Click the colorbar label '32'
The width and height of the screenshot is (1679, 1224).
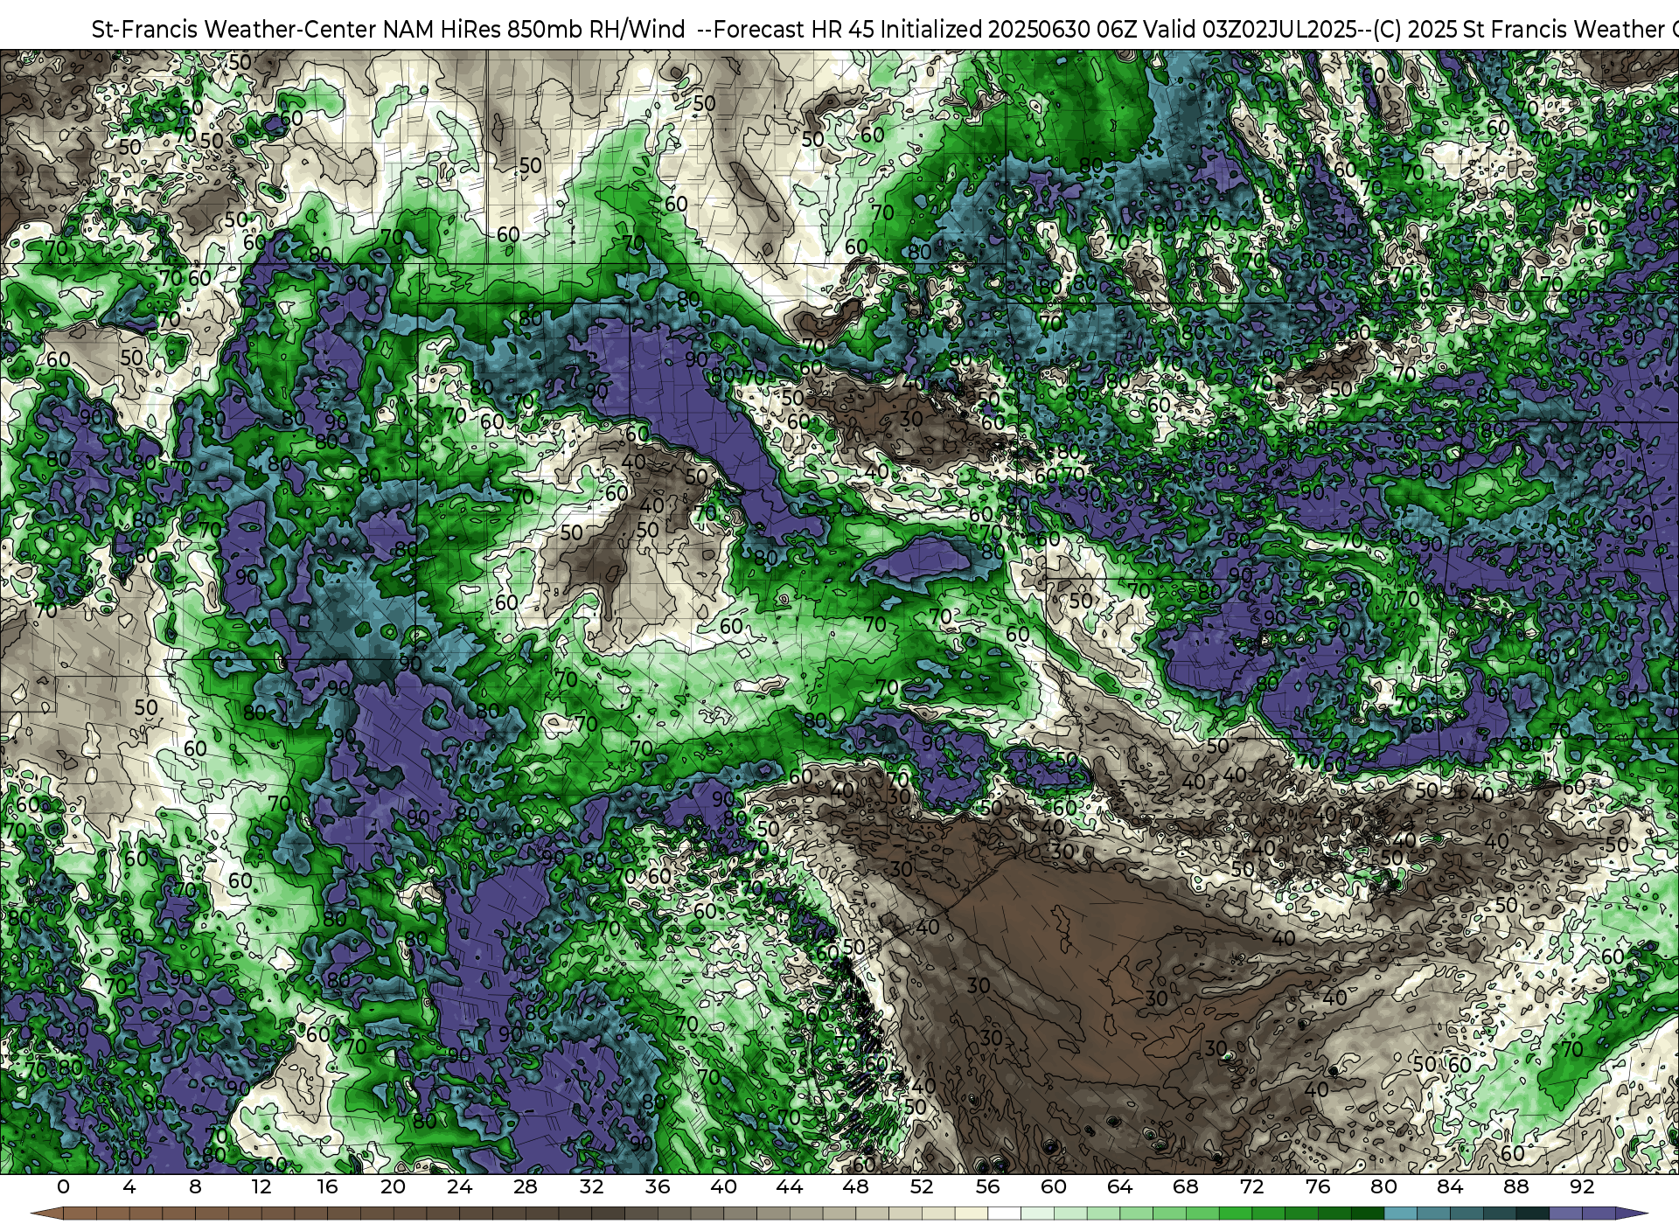pyautogui.click(x=591, y=1186)
